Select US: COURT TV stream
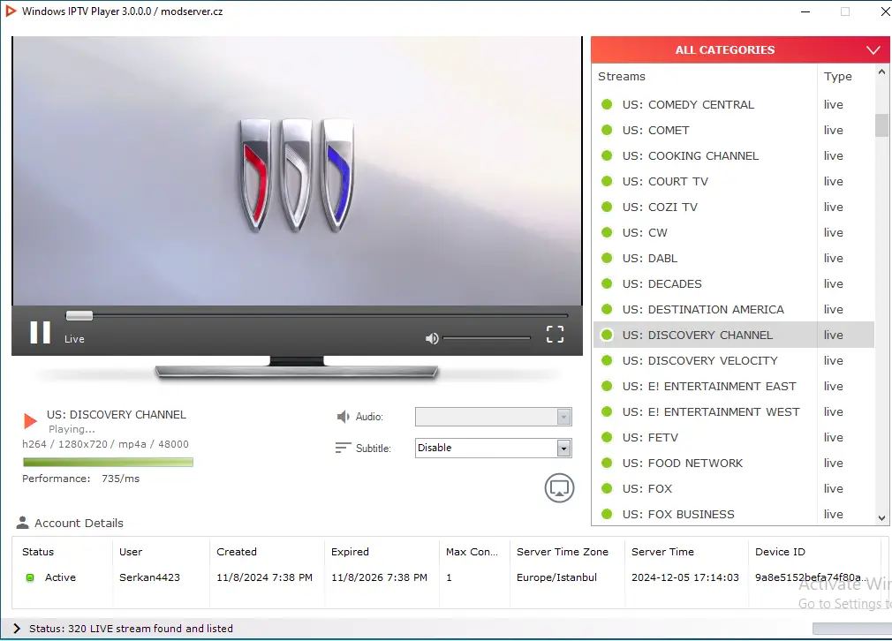 (733, 181)
